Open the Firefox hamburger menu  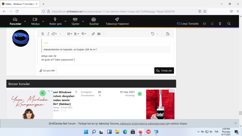point(238,11)
